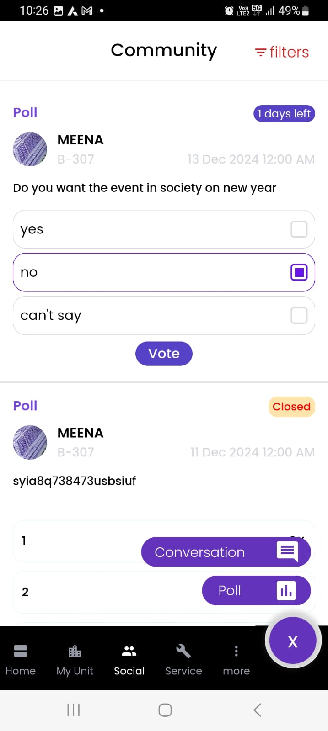Image resolution: width=328 pixels, height=731 pixels.
Task: Uncheck the 'no' poll option checkbox
Action: coord(299,272)
